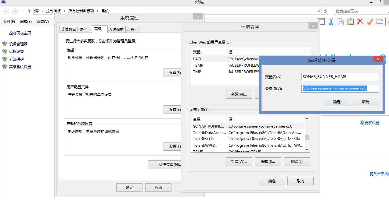Viewport: 389px width, 200px height.
Task: Switch to the 计算机名 tab
Action: coord(69,29)
